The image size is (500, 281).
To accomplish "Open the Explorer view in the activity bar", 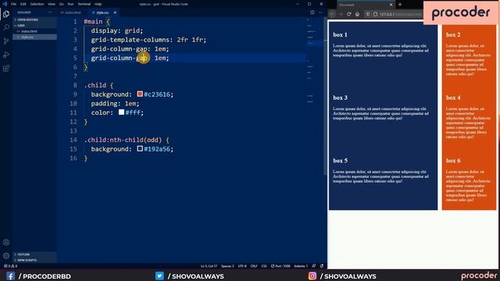I will click(x=6, y=14).
